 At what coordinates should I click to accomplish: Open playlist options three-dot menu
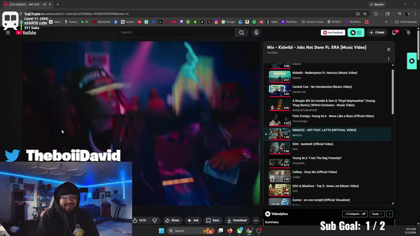click(388, 59)
